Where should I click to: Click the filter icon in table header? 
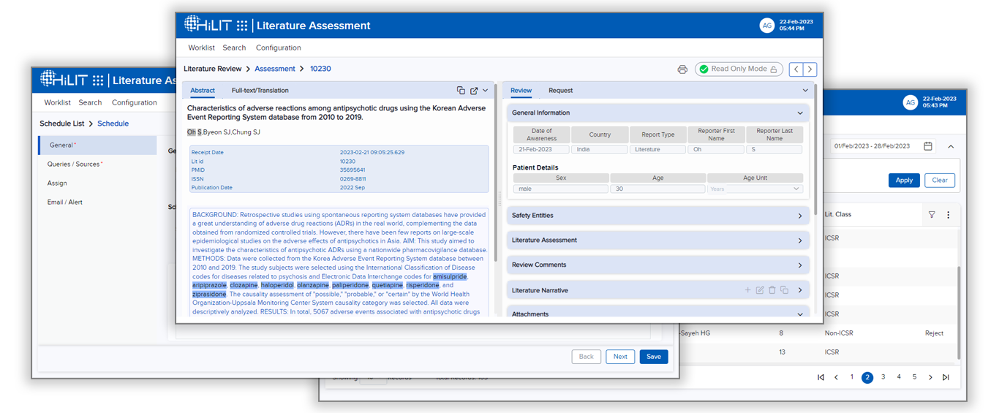click(x=932, y=215)
